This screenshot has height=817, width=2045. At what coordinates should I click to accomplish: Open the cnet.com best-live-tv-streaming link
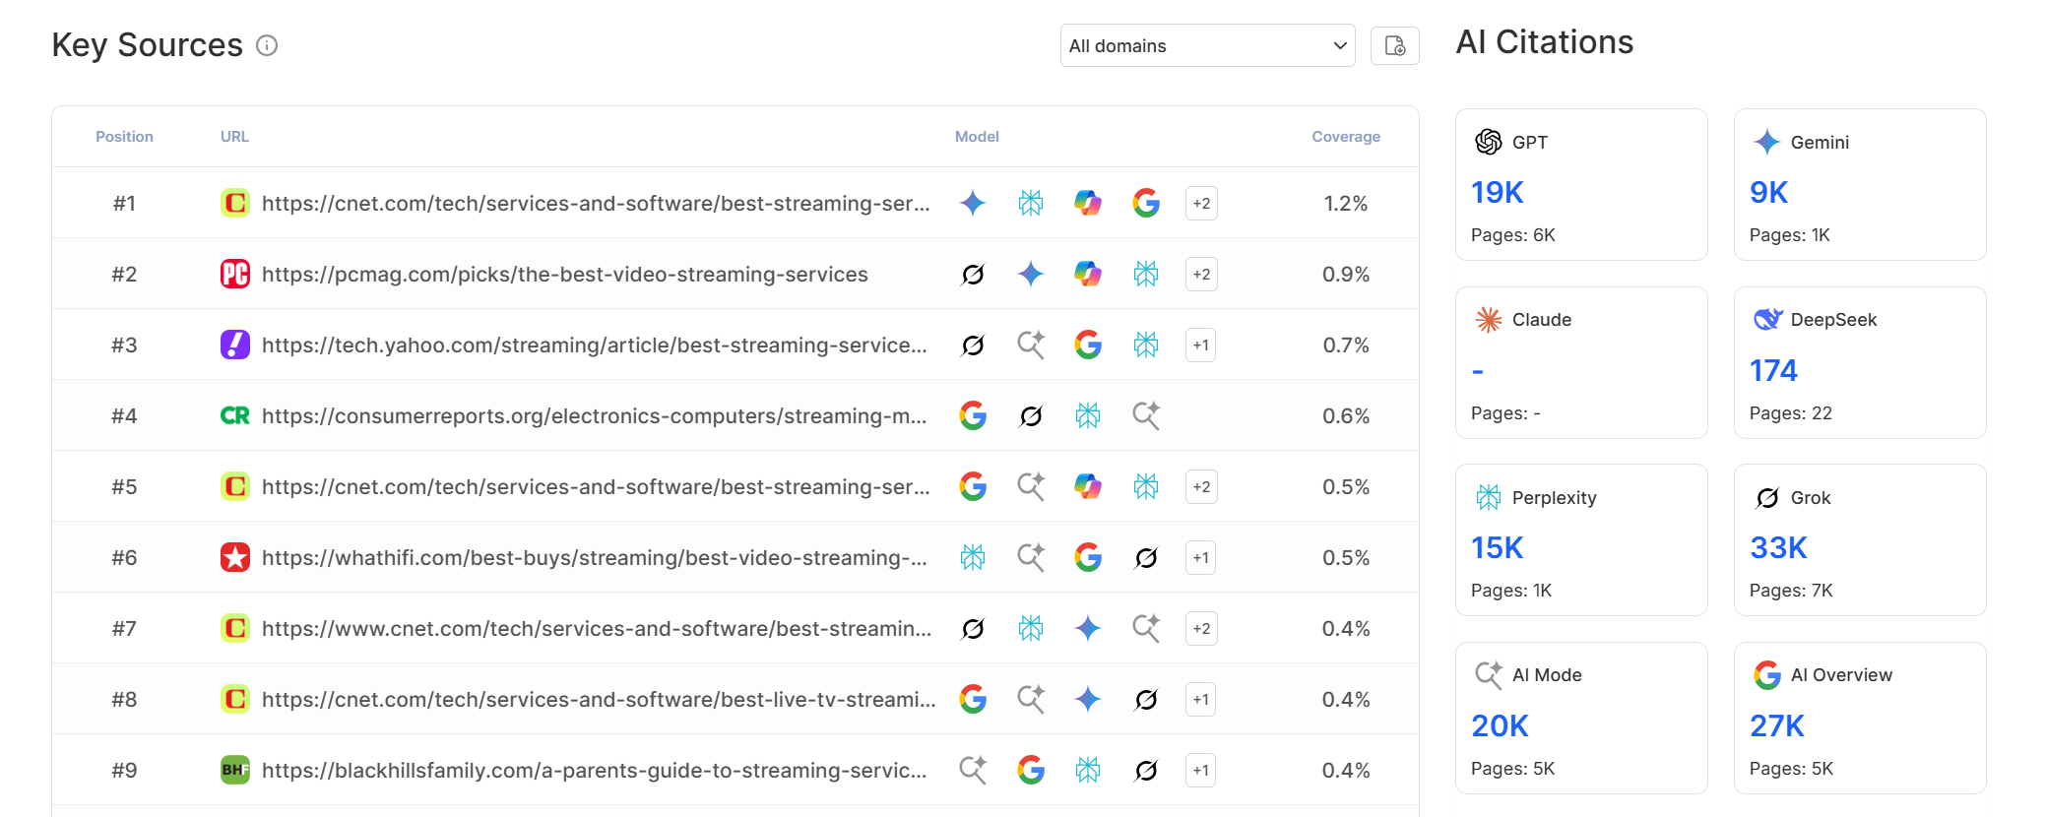coord(599,699)
